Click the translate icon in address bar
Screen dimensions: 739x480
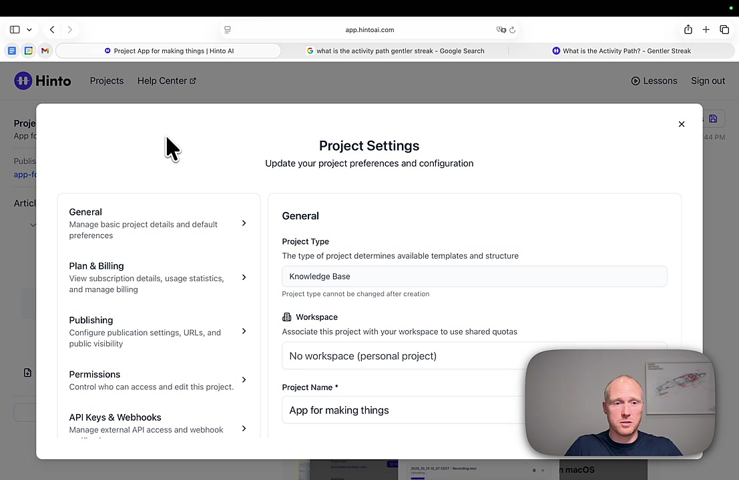click(501, 30)
